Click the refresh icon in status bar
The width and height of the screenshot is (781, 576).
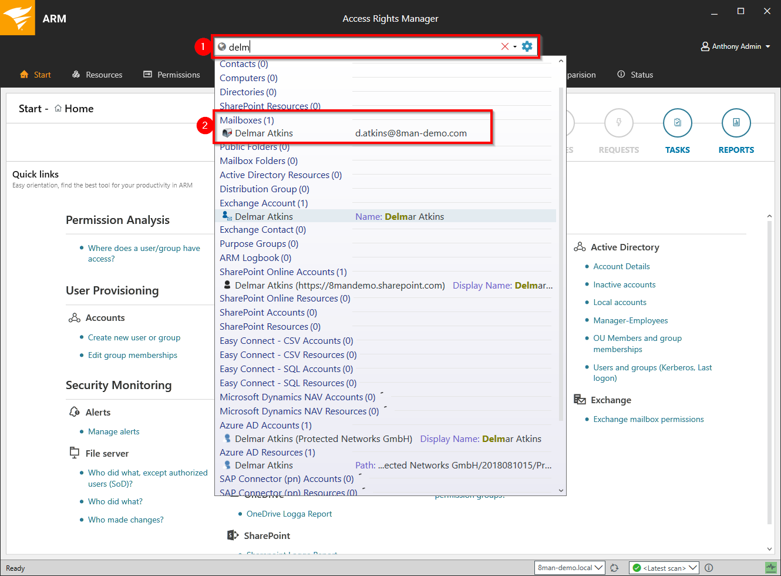click(614, 568)
